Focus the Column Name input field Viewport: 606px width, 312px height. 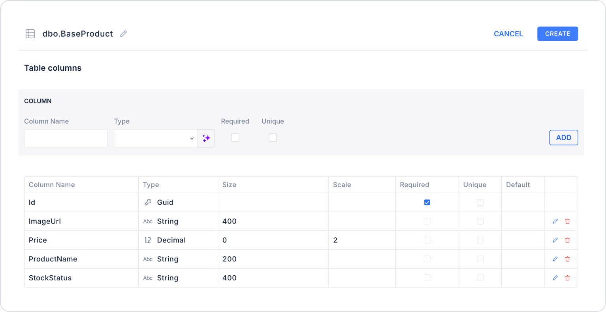66,138
